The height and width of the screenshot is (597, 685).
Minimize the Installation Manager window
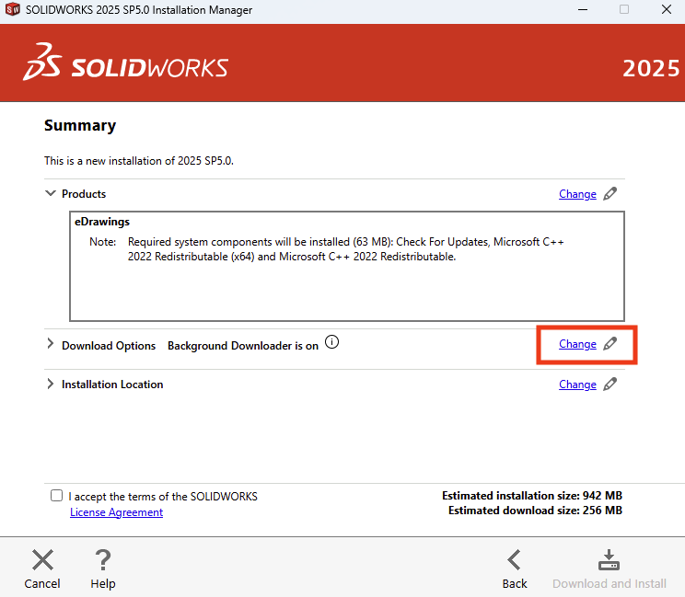[x=580, y=9]
